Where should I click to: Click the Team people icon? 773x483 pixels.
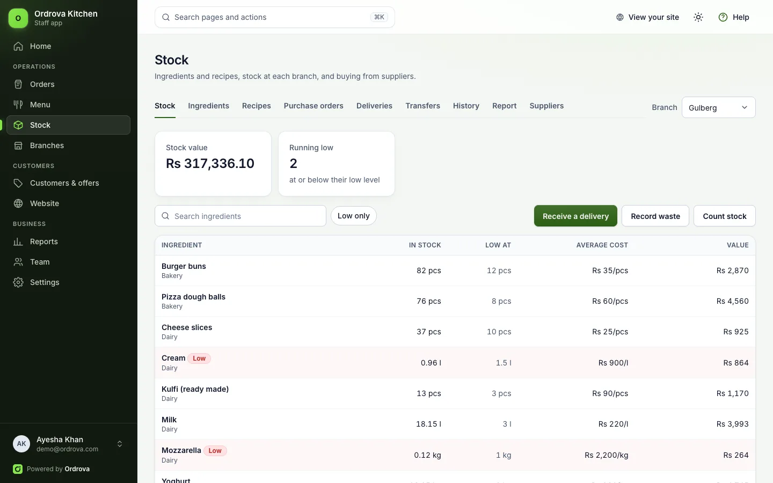point(18,262)
